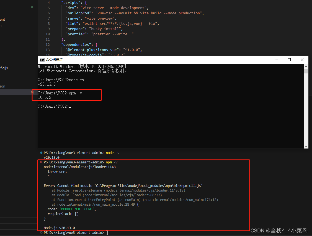This screenshot has width=312, height=236.
Task: Click the scrollbar up arrow in Command Prompt
Action: click(x=306, y=66)
